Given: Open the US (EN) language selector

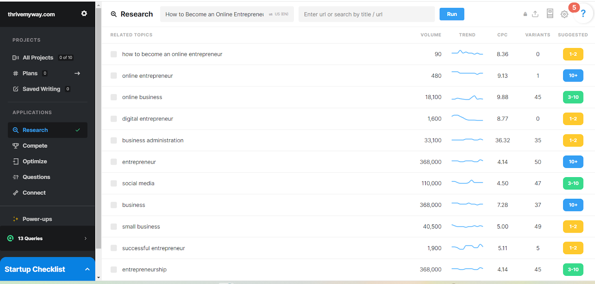Looking at the screenshot, I should 279,14.
